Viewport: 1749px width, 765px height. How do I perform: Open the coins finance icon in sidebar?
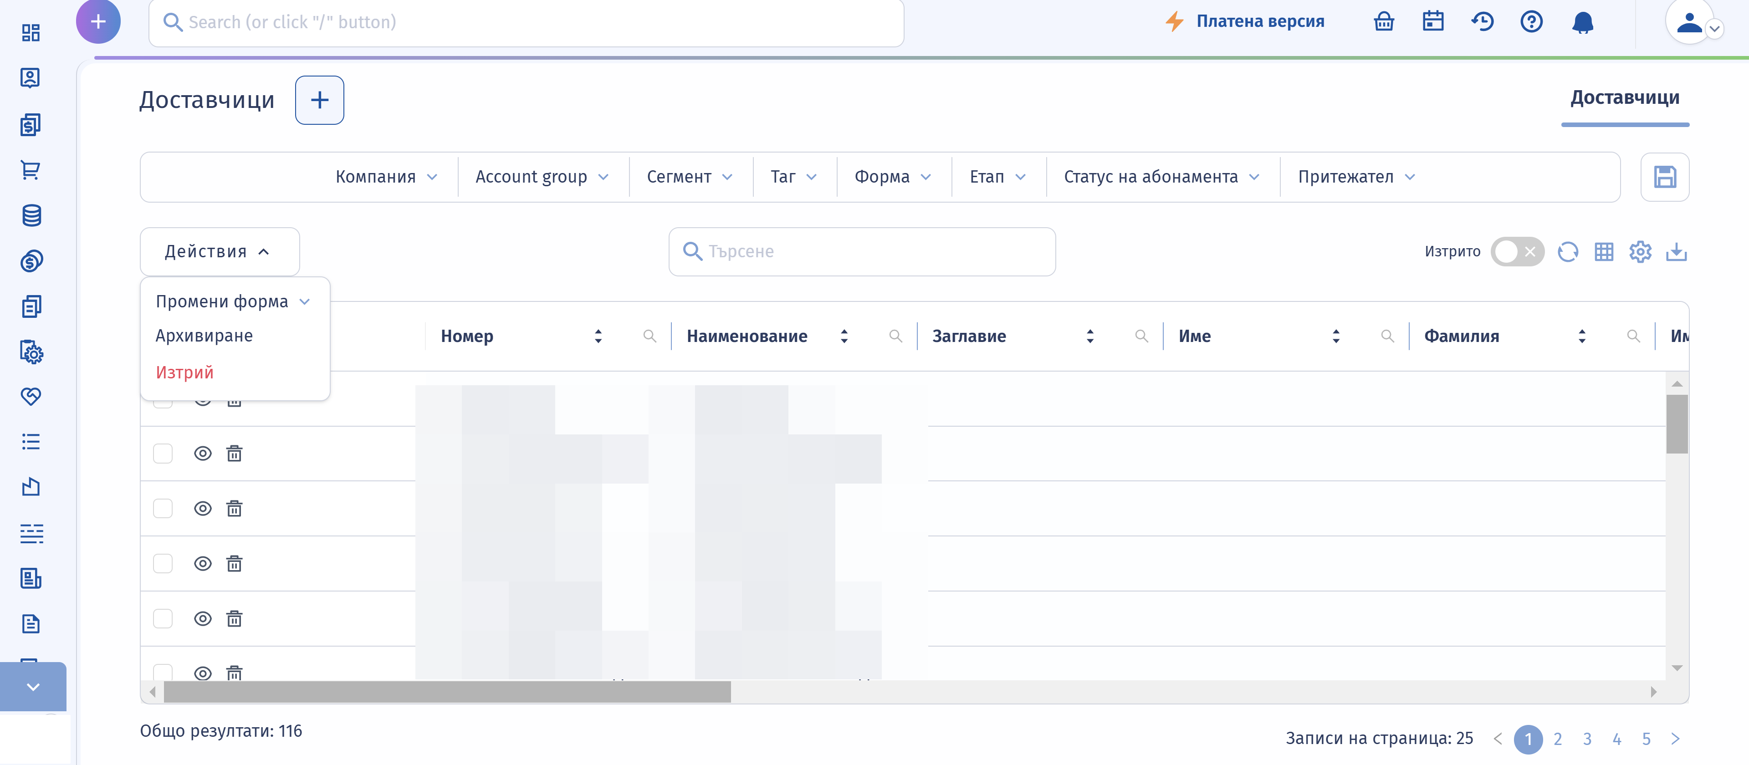(x=31, y=260)
